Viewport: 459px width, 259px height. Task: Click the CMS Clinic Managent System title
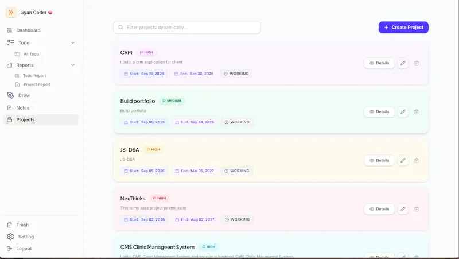(x=157, y=247)
